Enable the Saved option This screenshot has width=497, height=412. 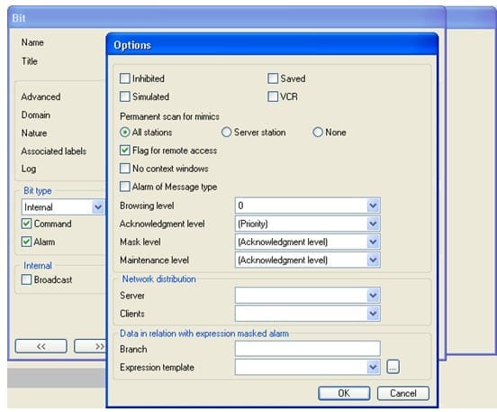coord(273,78)
